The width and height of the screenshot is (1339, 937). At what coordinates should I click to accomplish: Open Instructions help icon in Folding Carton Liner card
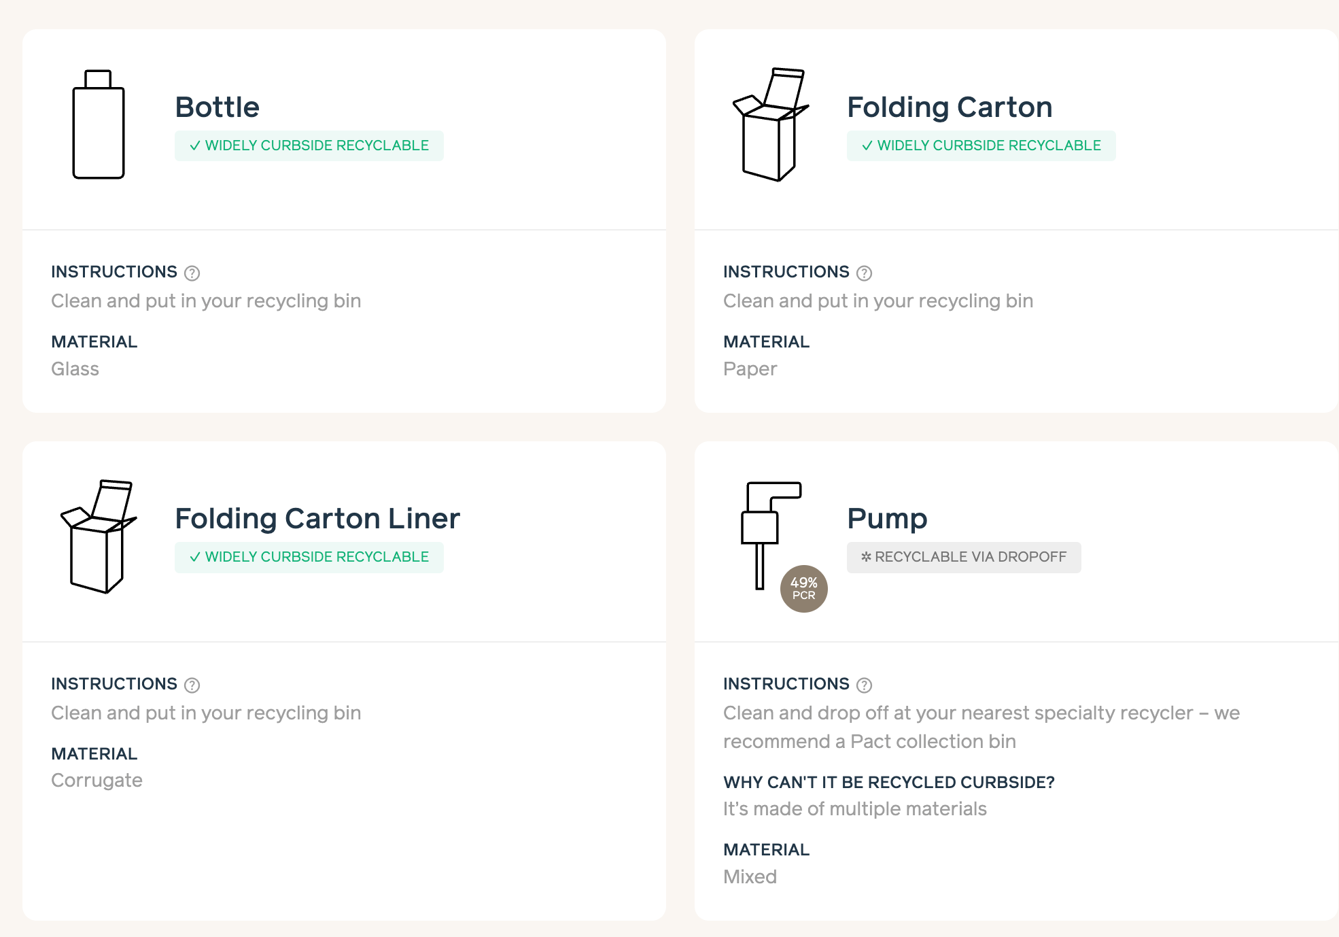point(192,685)
